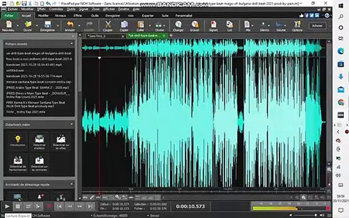Switch to the Niveaux ribbon tab

(60, 15)
